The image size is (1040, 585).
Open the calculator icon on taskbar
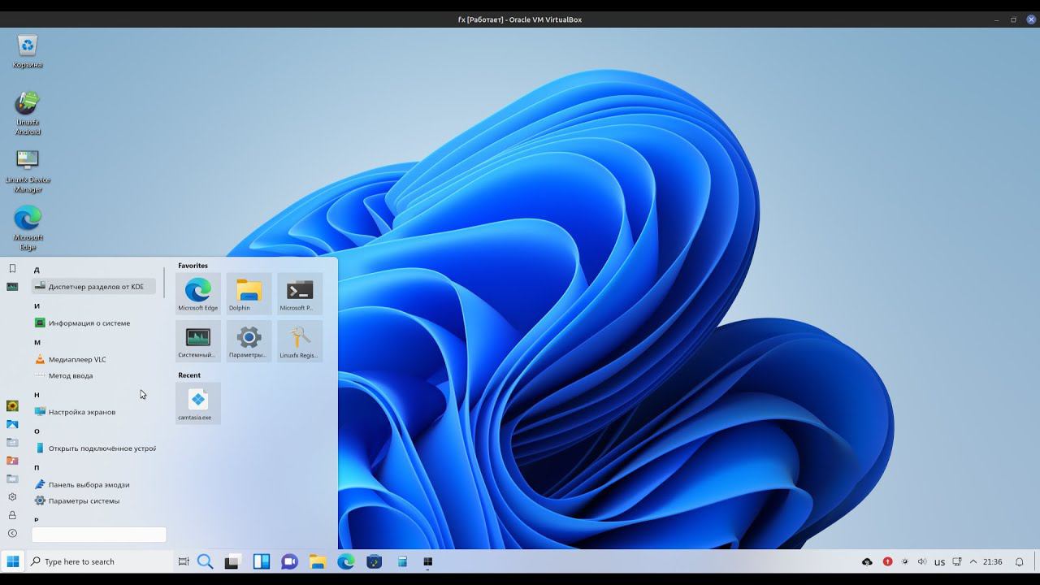click(402, 561)
